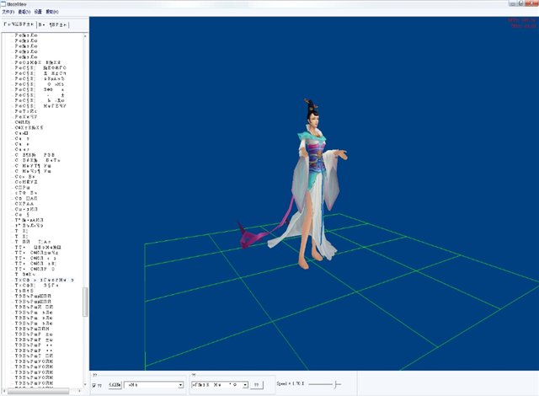
Task: Click the scroll-left arrow under model list
Action: click(4, 391)
